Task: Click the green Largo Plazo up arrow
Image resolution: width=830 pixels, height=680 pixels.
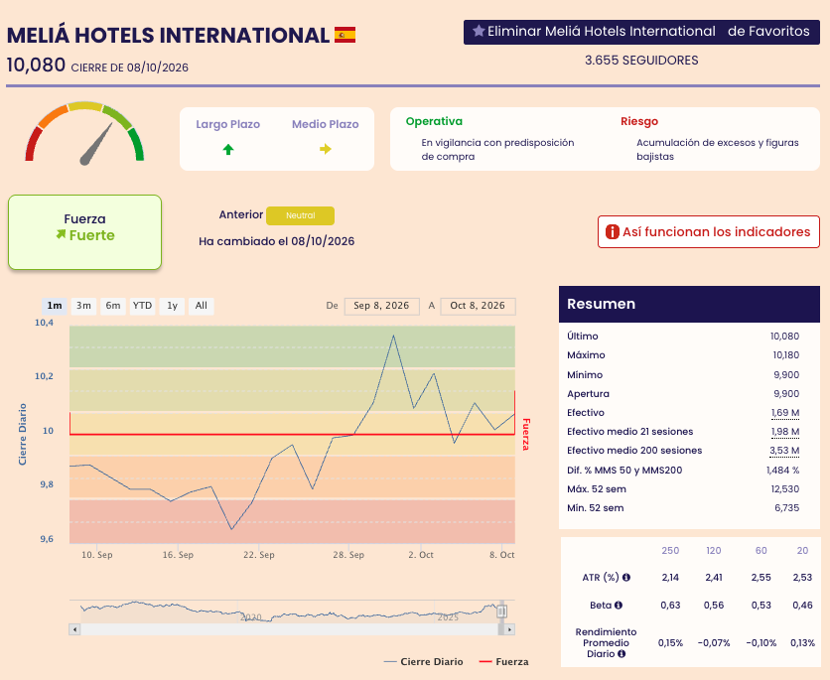Action: click(228, 150)
